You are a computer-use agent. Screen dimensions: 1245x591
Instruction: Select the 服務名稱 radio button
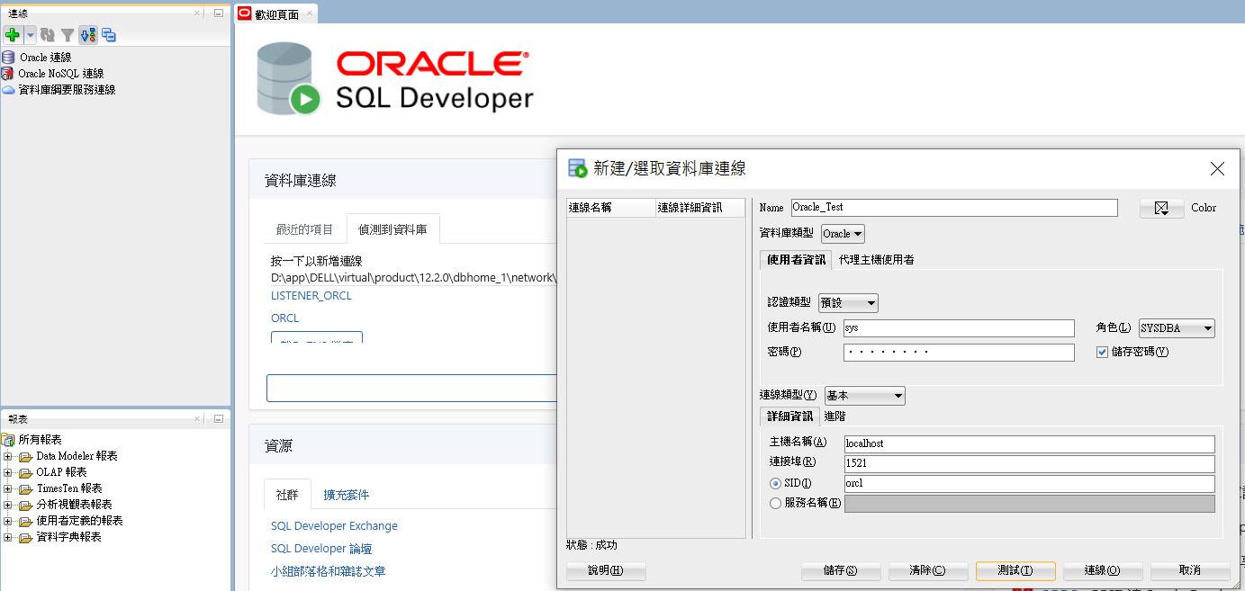[775, 504]
